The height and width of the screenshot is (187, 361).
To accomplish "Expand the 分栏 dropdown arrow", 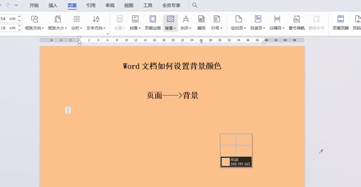I will tap(81, 28).
